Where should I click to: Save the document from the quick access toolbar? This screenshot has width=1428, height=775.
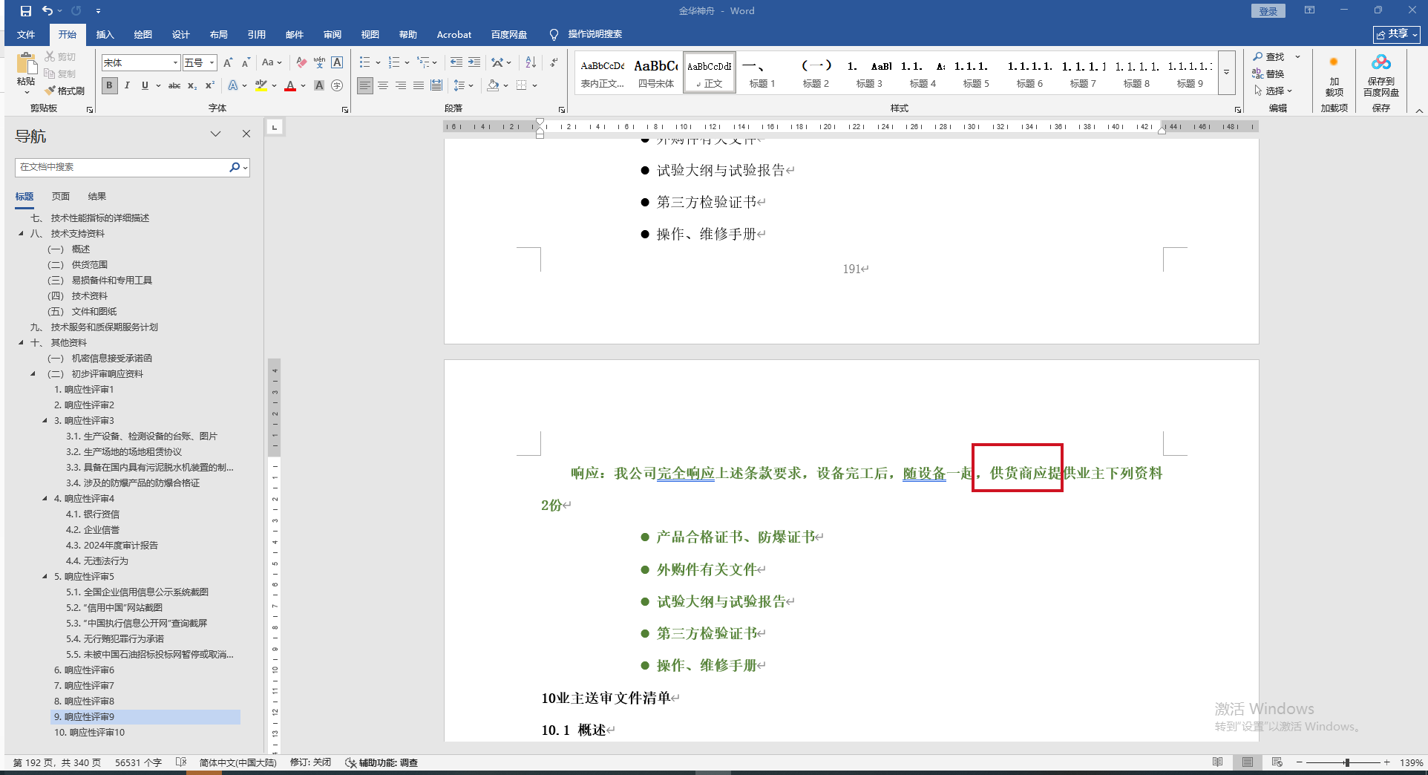(x=26, y=11)
